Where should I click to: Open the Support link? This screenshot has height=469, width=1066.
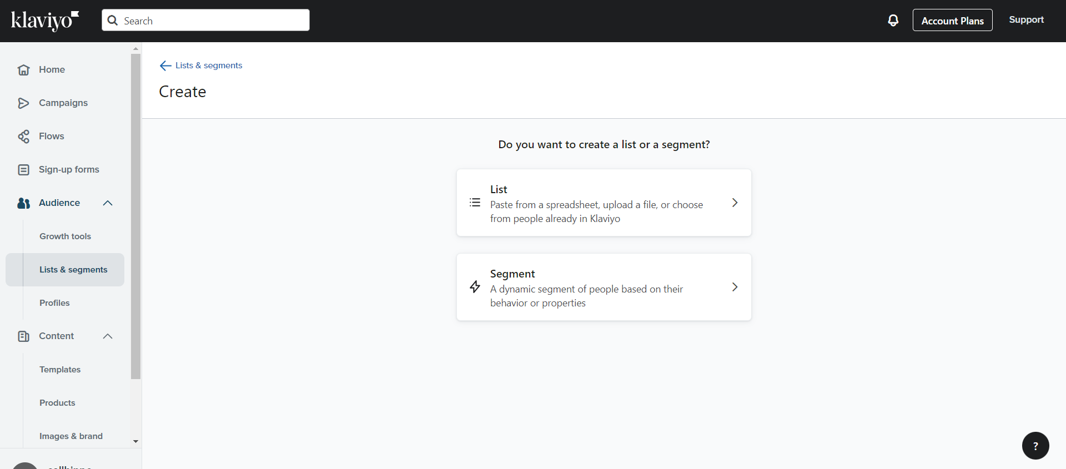[1026, 20]
